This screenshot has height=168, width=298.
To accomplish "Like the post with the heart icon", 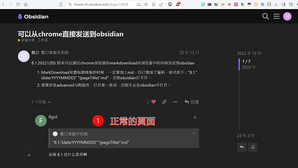I will 154,102.
